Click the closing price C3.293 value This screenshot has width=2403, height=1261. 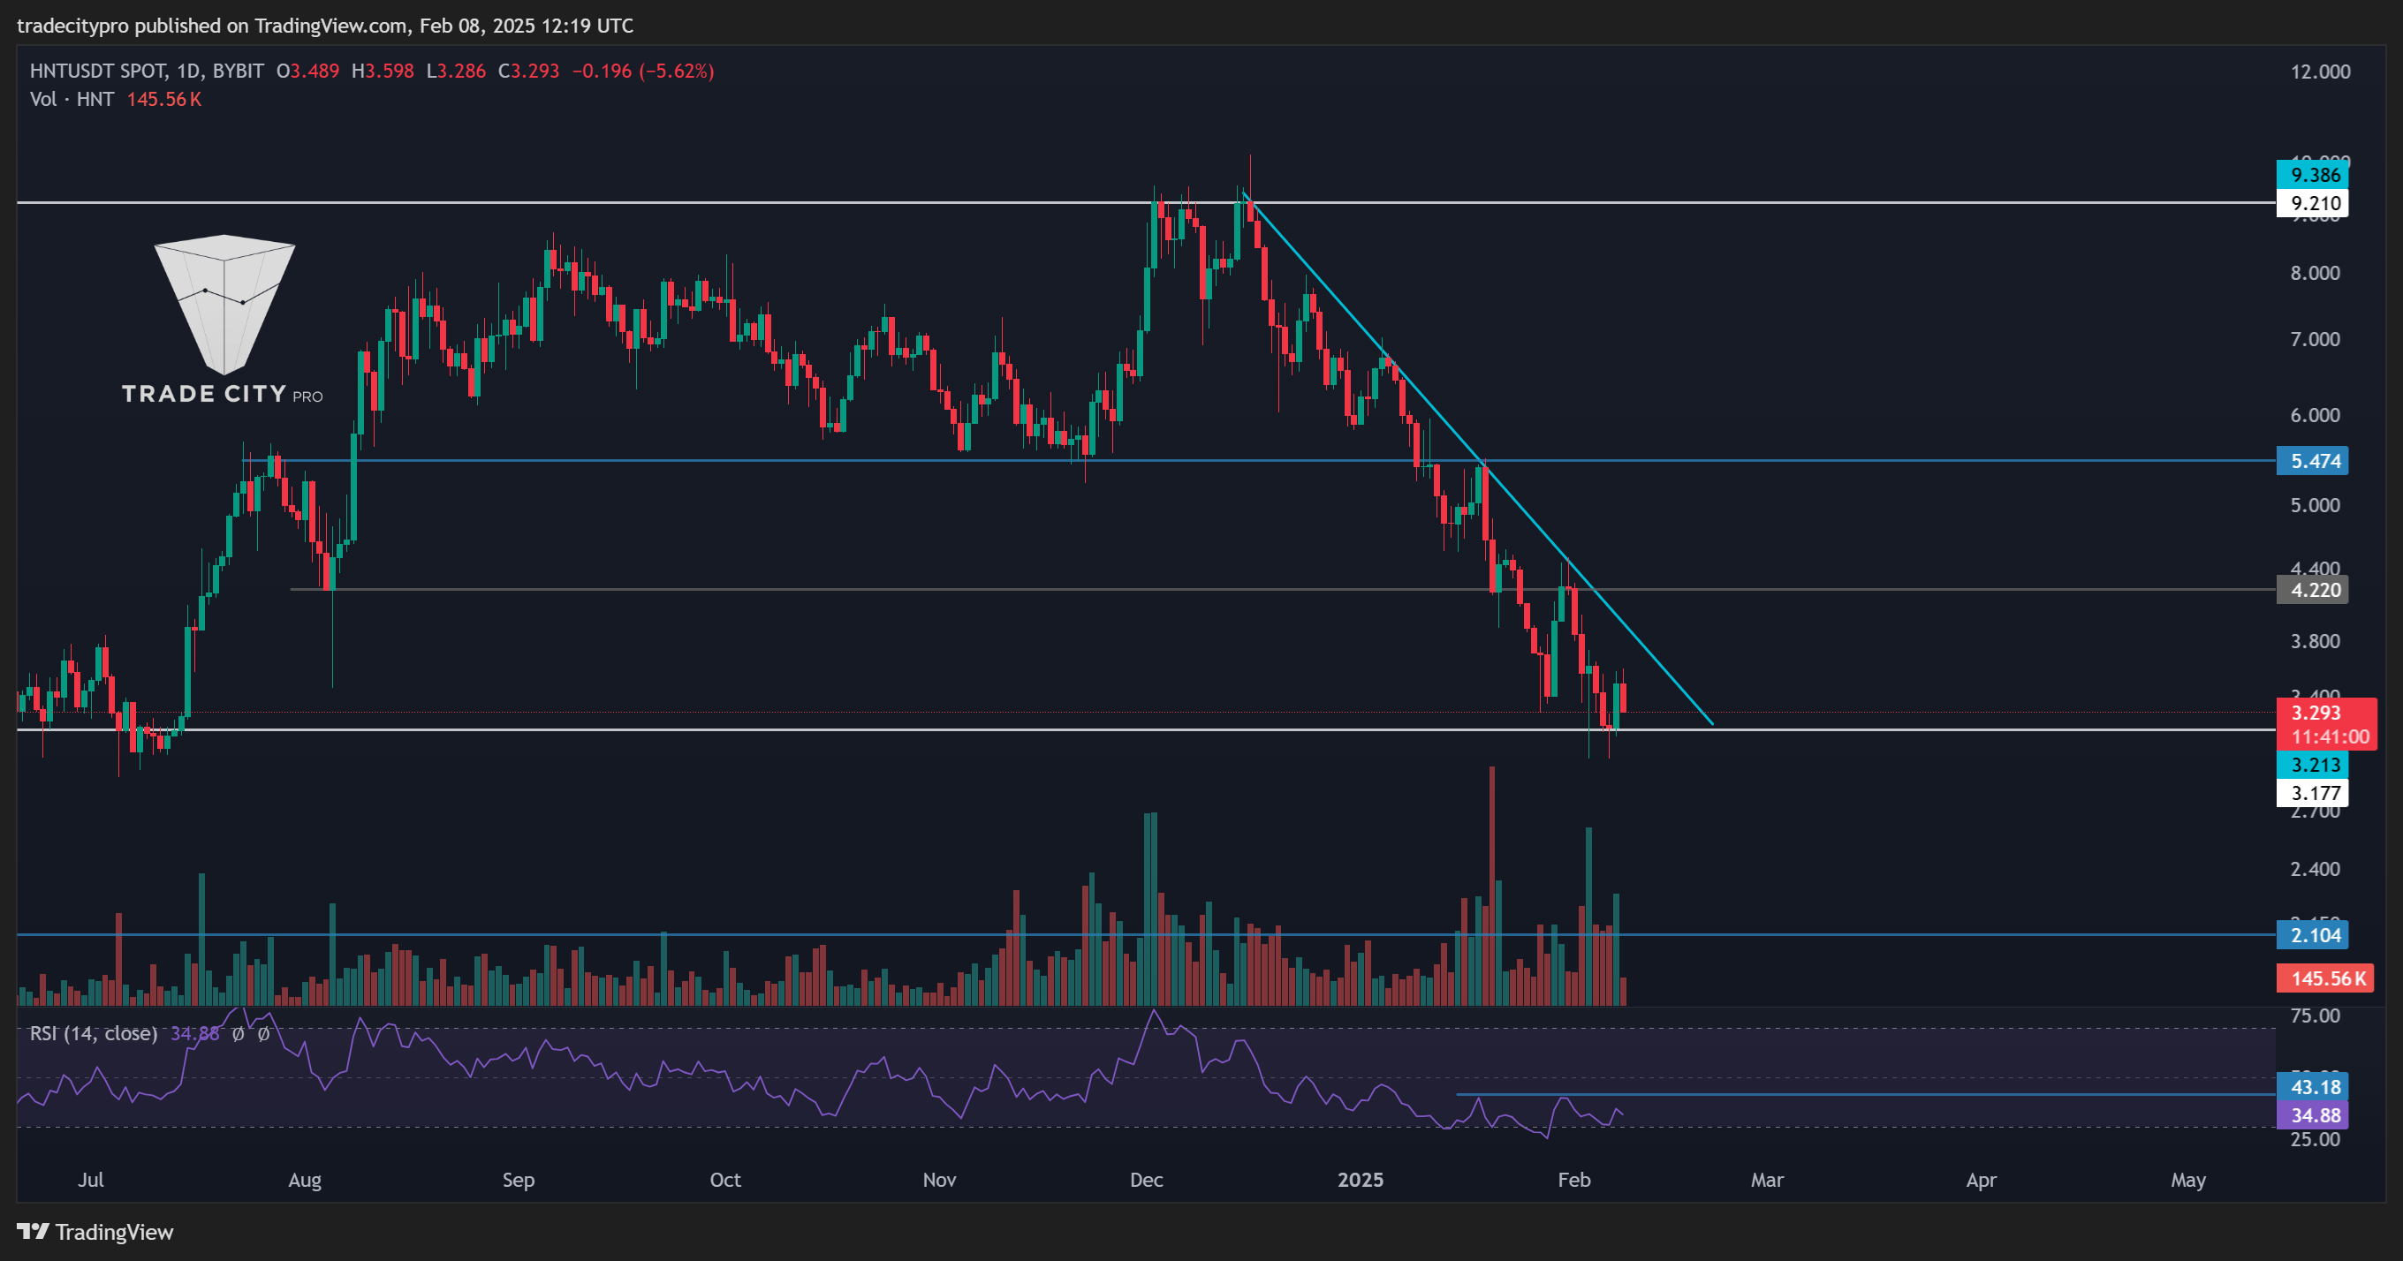[x=529, y=71]
